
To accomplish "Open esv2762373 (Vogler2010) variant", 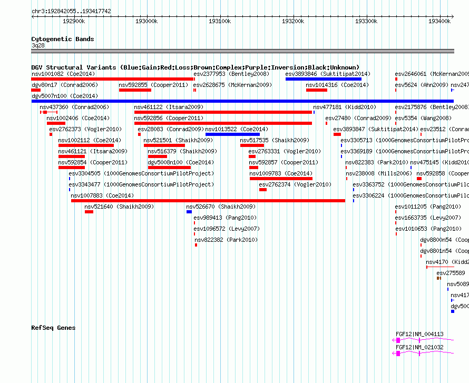I will coord(85,129).
